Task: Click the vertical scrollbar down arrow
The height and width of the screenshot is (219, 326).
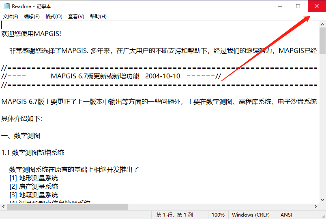Action: pos(322,200)
